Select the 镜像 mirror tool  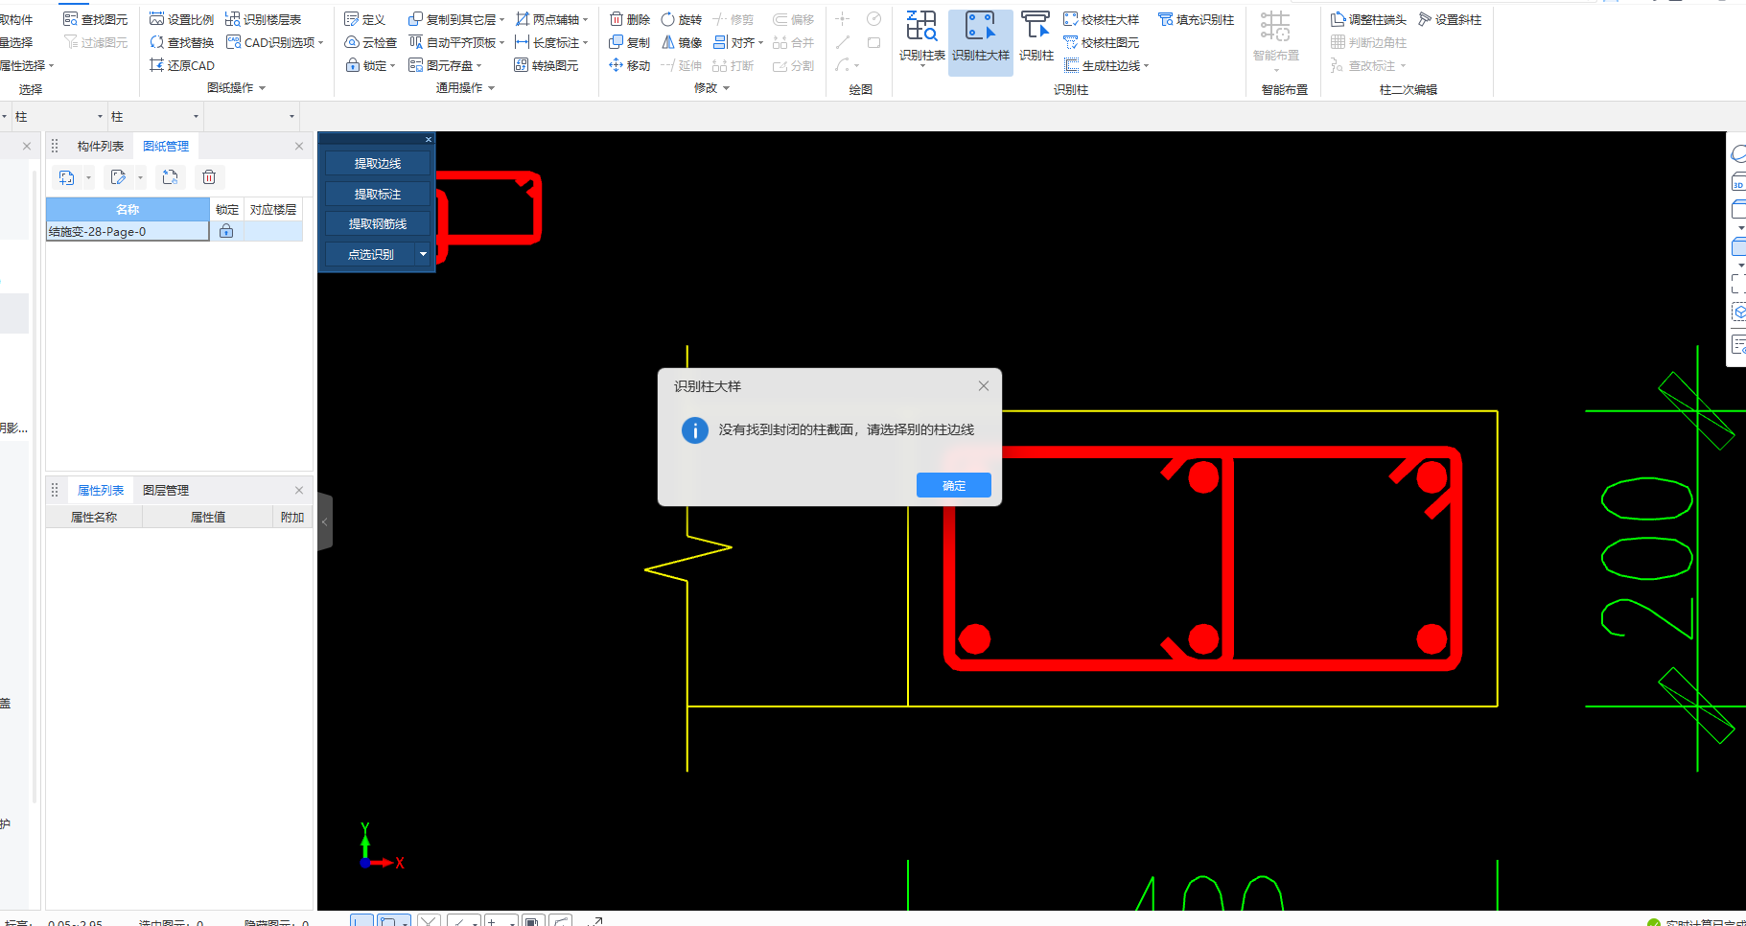(681, 42)
